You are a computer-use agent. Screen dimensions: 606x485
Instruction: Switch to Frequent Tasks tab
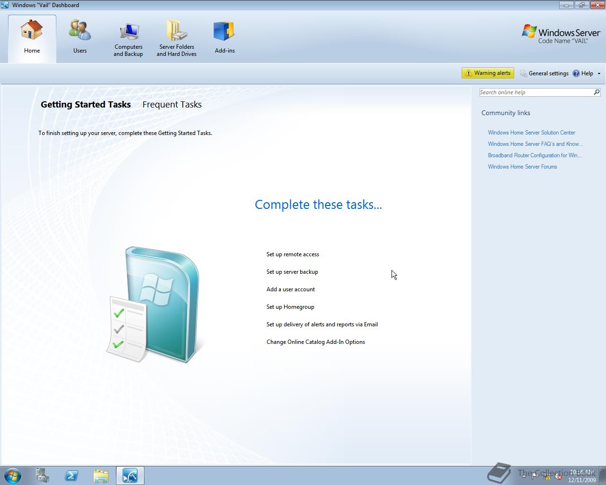click(172, 105)
